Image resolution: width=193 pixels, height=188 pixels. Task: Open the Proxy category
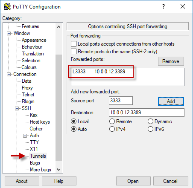[27, 88]
